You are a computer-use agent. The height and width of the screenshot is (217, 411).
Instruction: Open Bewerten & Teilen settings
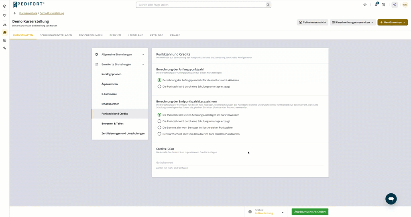tap(120, 124)
